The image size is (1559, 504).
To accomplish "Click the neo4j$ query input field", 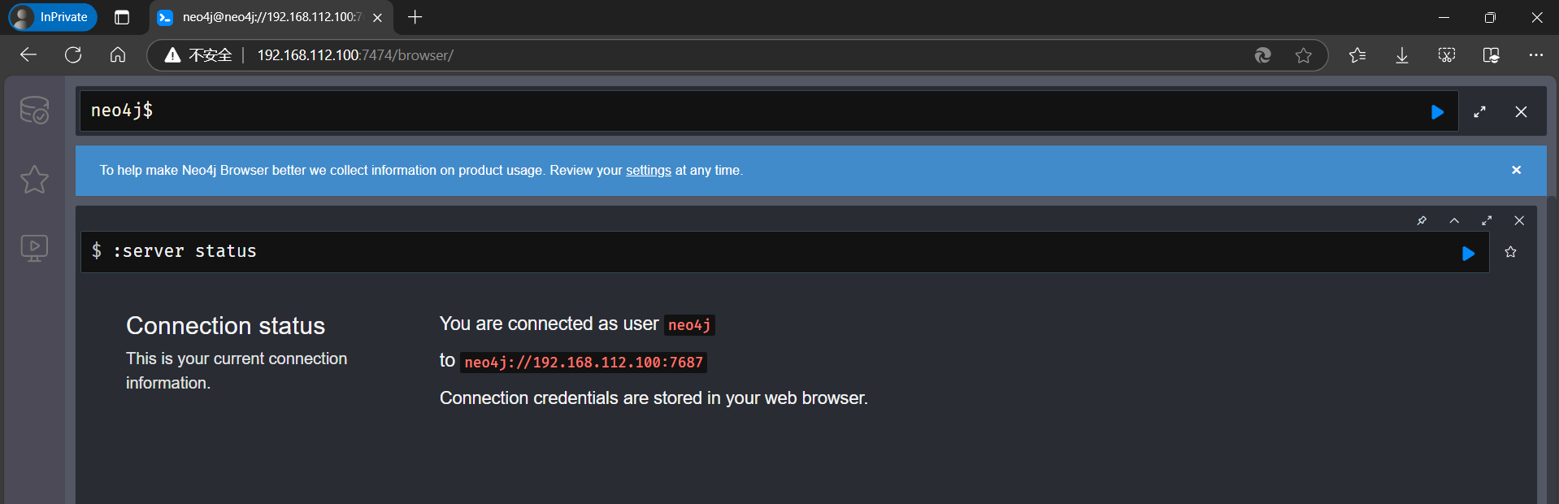I will 732,111.
